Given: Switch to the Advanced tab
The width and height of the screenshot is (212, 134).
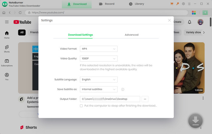Looking at the screenshot, I should (131, 35).
